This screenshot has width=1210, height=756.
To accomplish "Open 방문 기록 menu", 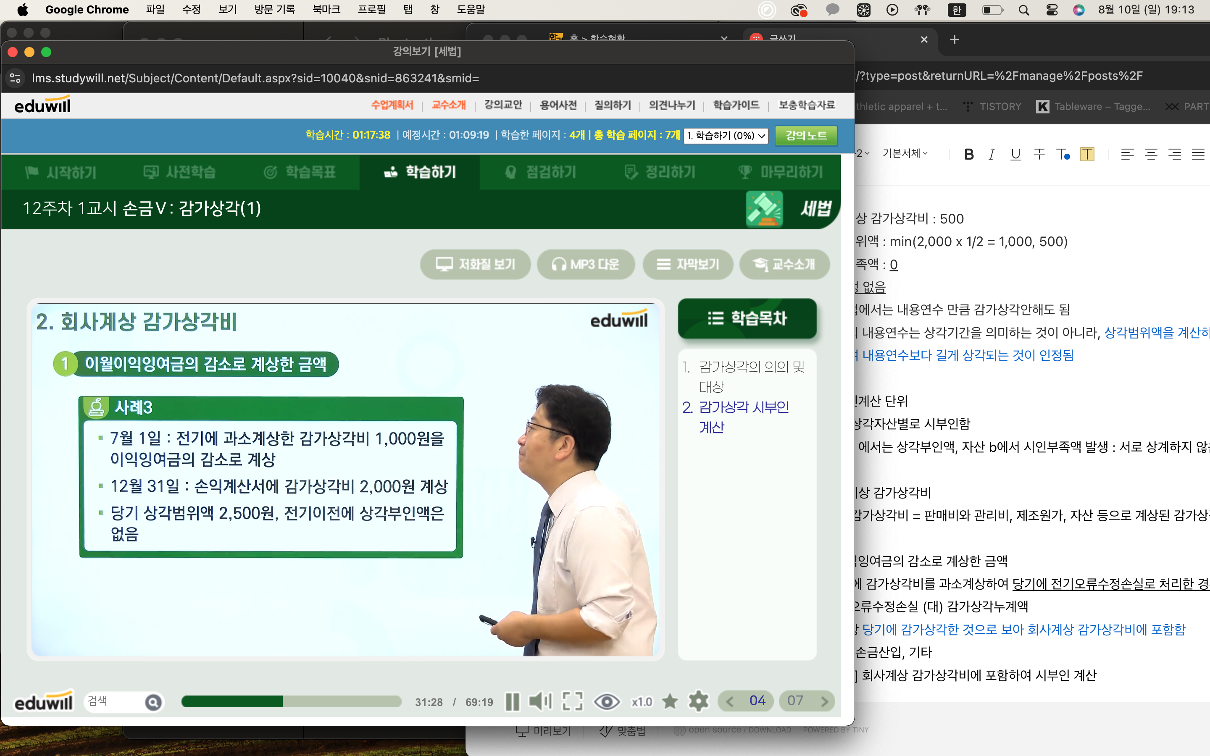I will pos(274,10).
